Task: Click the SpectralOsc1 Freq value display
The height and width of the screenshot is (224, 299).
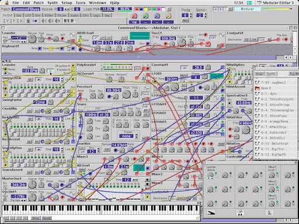Action: 244,103
